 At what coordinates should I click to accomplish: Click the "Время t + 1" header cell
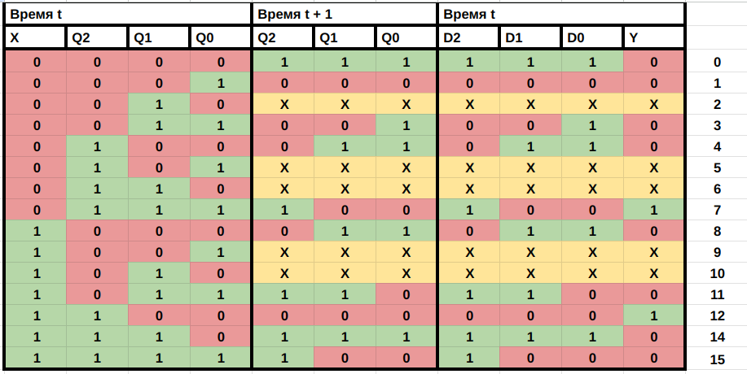(x=345, y=15)
